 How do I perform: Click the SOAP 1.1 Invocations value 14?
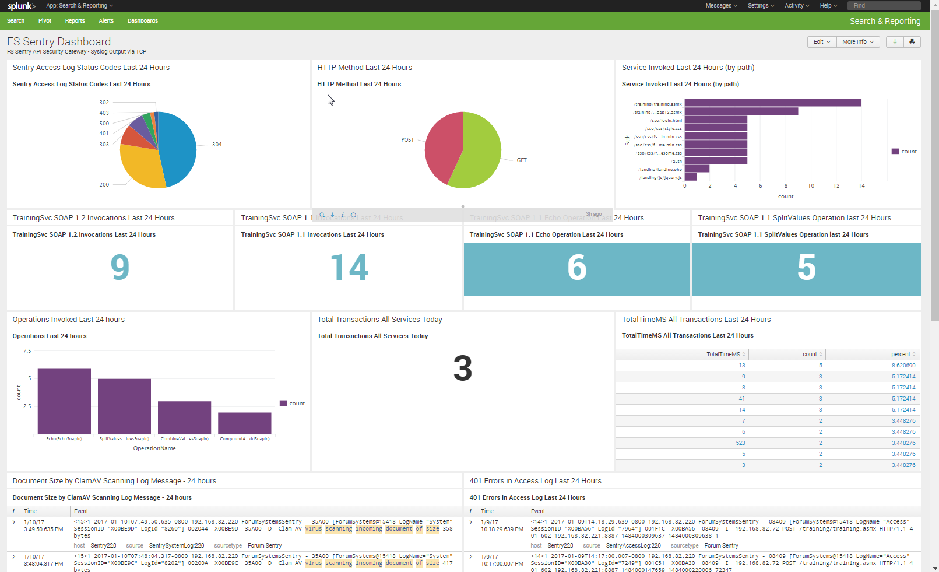click(x=349, y=267)
